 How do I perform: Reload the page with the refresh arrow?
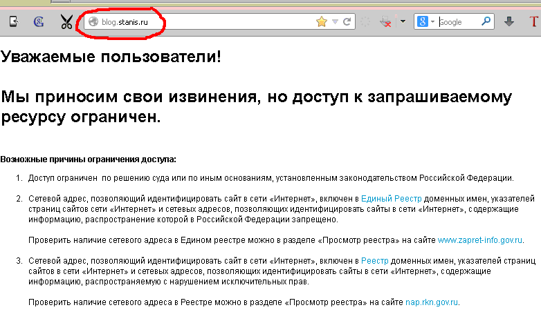click(x=346, y=22)
